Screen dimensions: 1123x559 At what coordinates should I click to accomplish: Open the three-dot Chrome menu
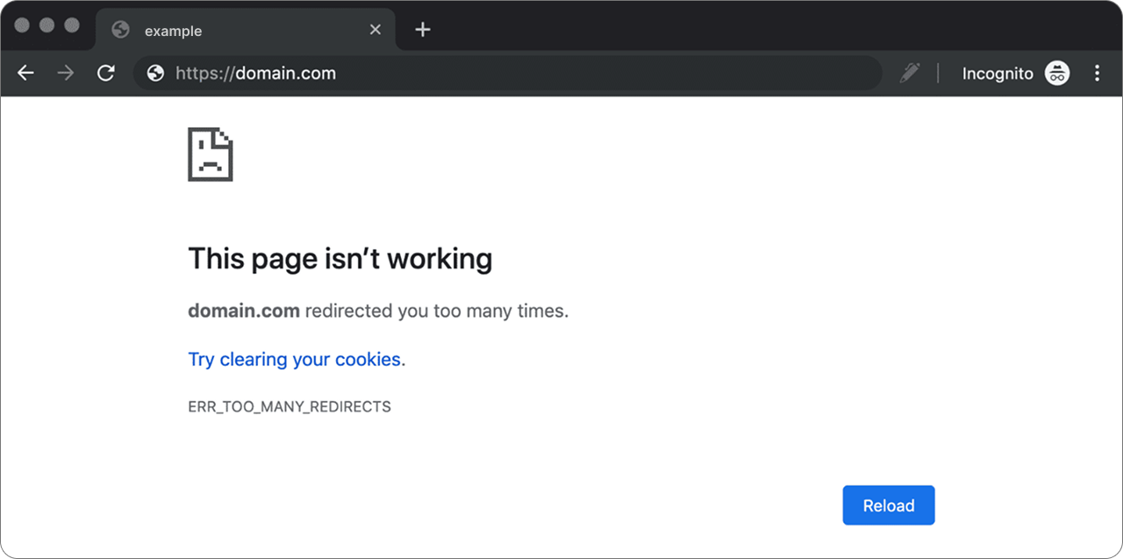[1097, 74]
